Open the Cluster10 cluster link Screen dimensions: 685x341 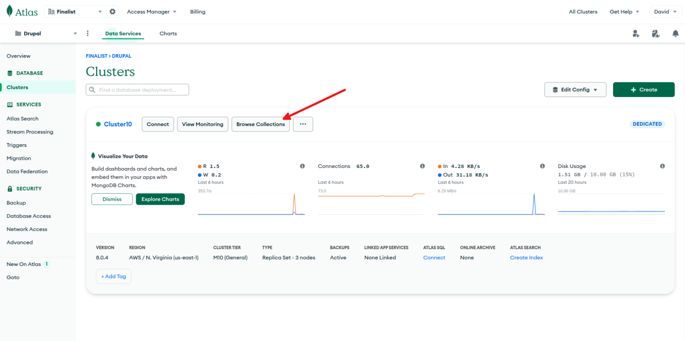point(118,124)
